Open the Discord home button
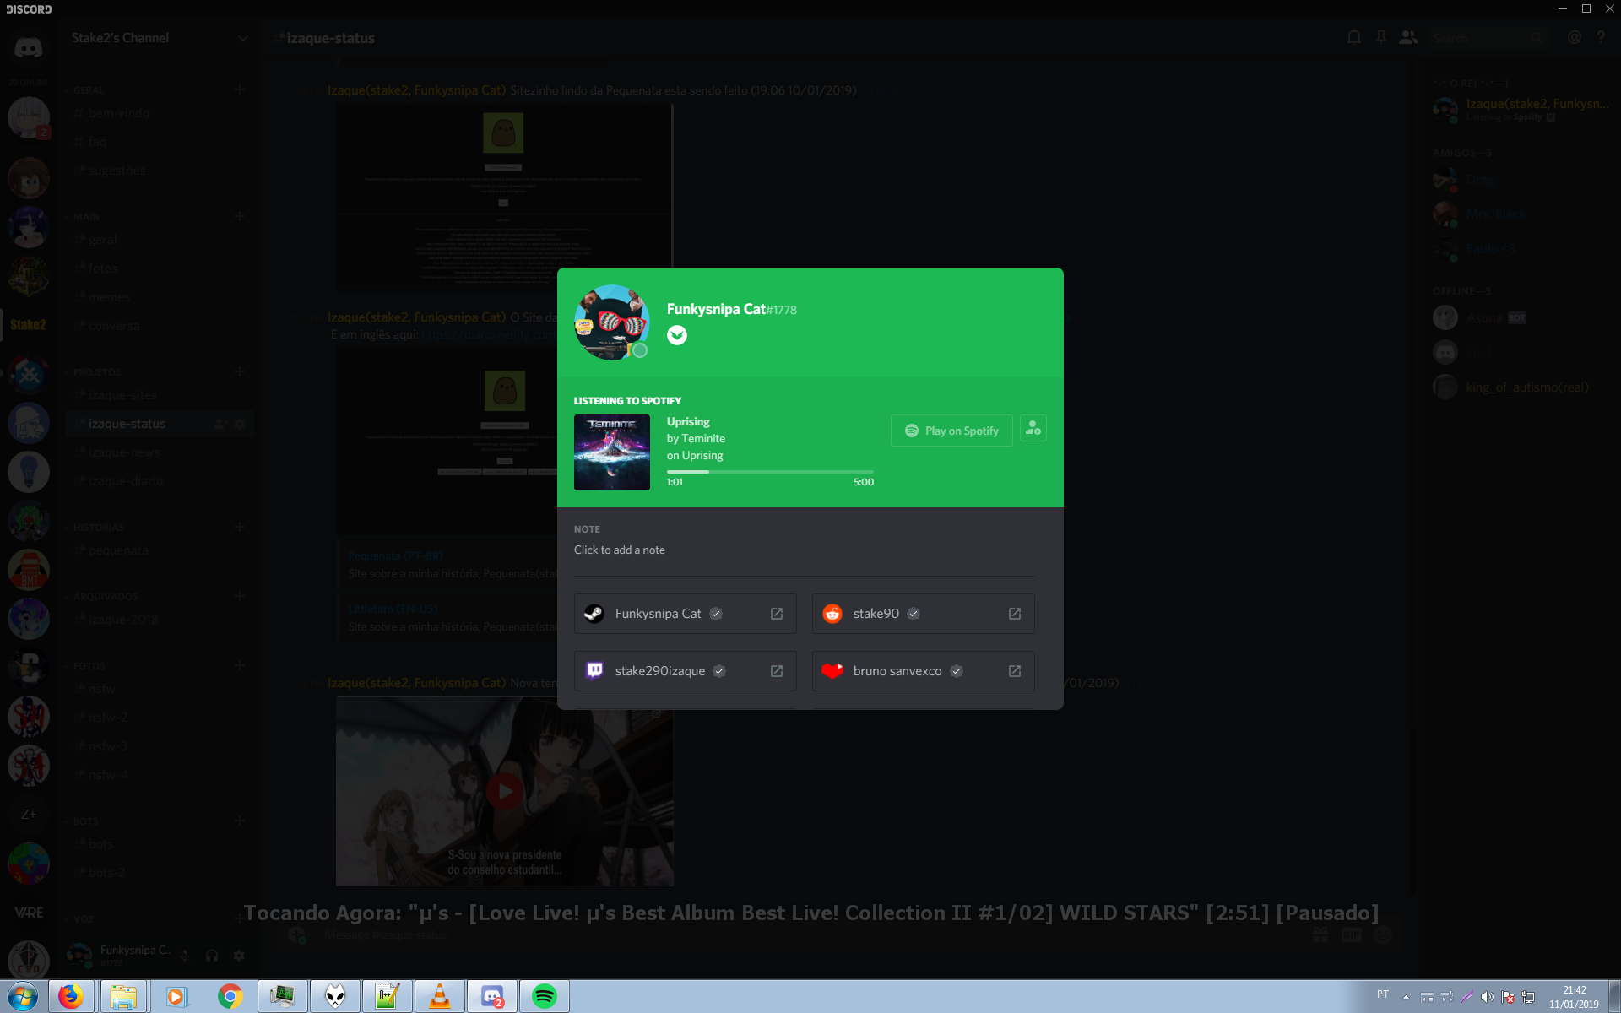1621x1013 pixels. coord(29,47)
